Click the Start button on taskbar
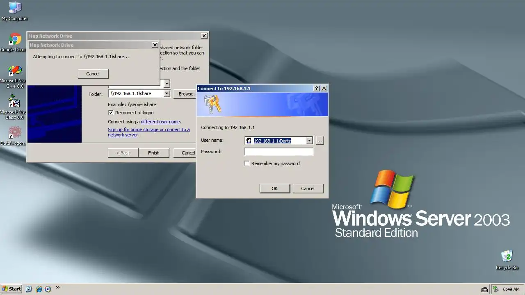This screenshot has height=295, width=525. pyautogui.click(x=11, y=289)
